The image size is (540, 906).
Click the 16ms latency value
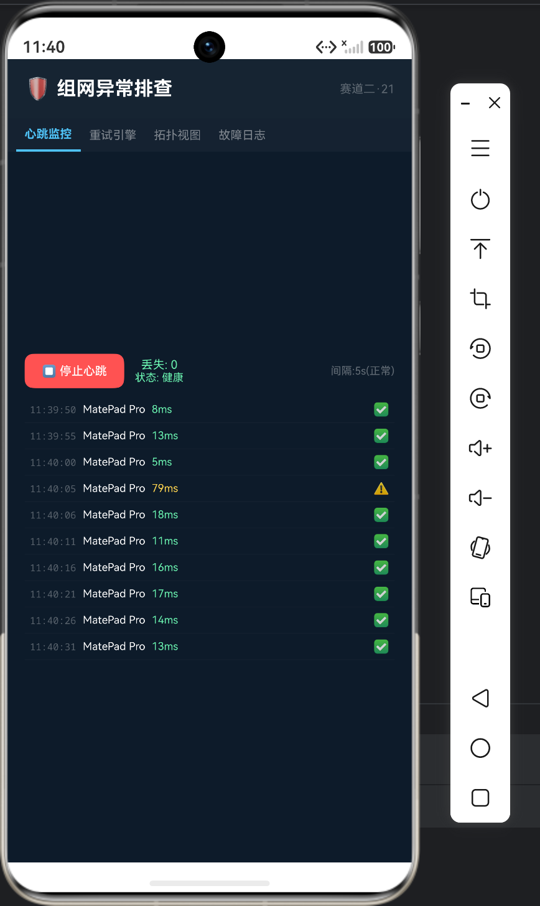pyautogui.click(x=165, y=567)
